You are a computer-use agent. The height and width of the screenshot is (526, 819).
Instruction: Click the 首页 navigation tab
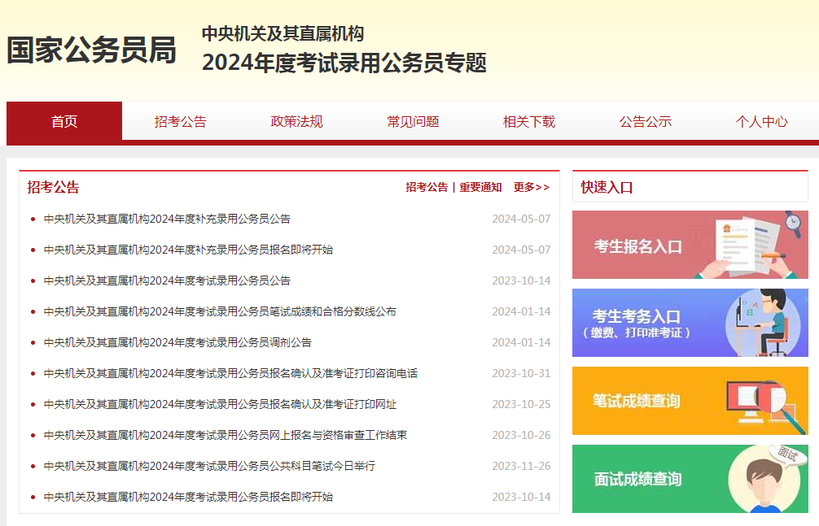(64, 121)
